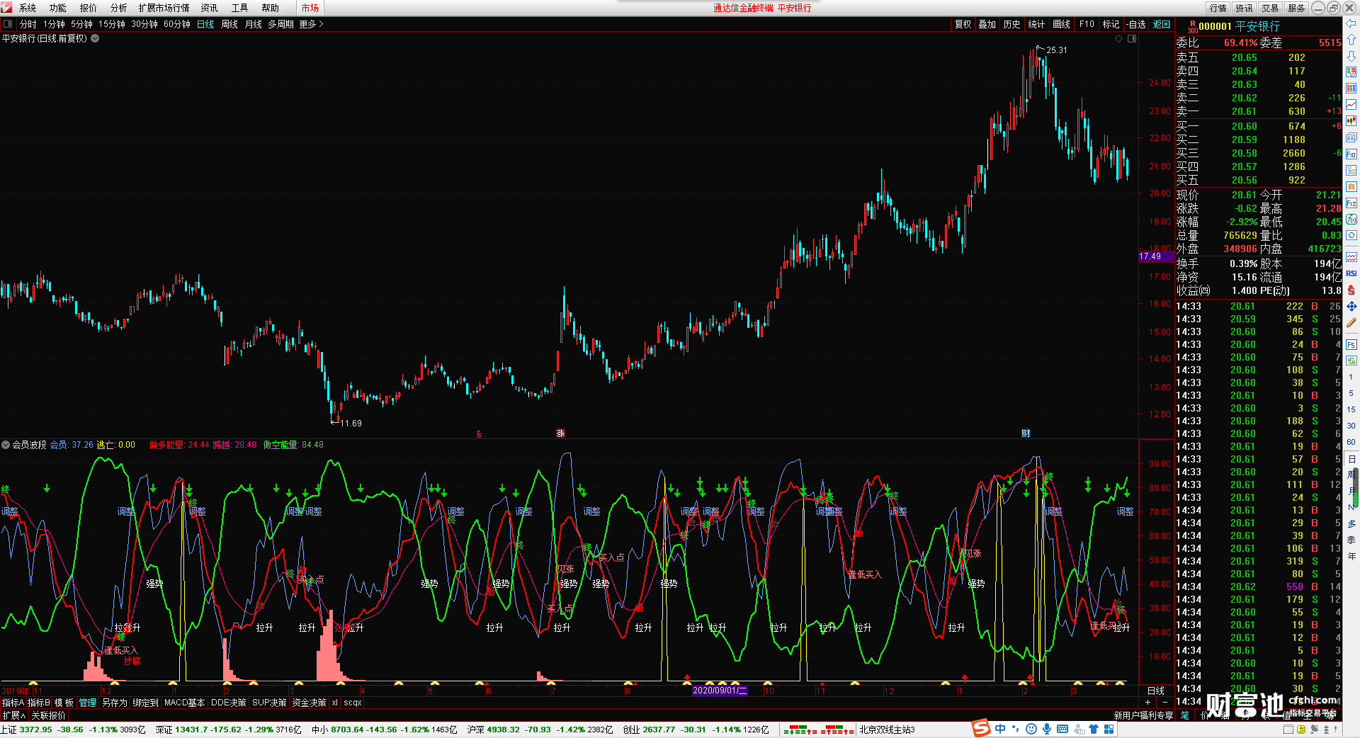The image size is (1360, 738).
Task: Switch to the MACD基本 indicator tab
Action: (x=184, y=703)
